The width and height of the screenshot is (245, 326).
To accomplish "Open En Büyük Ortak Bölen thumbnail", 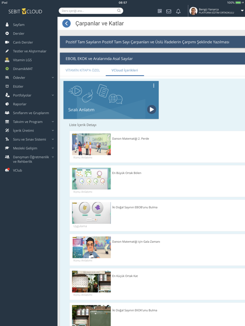I will (x=91, y=179).
